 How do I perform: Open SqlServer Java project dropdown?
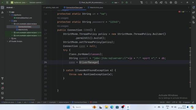click(19, 2)
